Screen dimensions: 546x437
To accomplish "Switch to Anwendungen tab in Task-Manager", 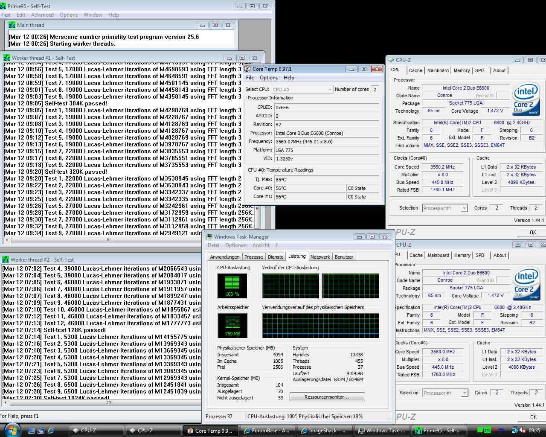I will point(225,257).
